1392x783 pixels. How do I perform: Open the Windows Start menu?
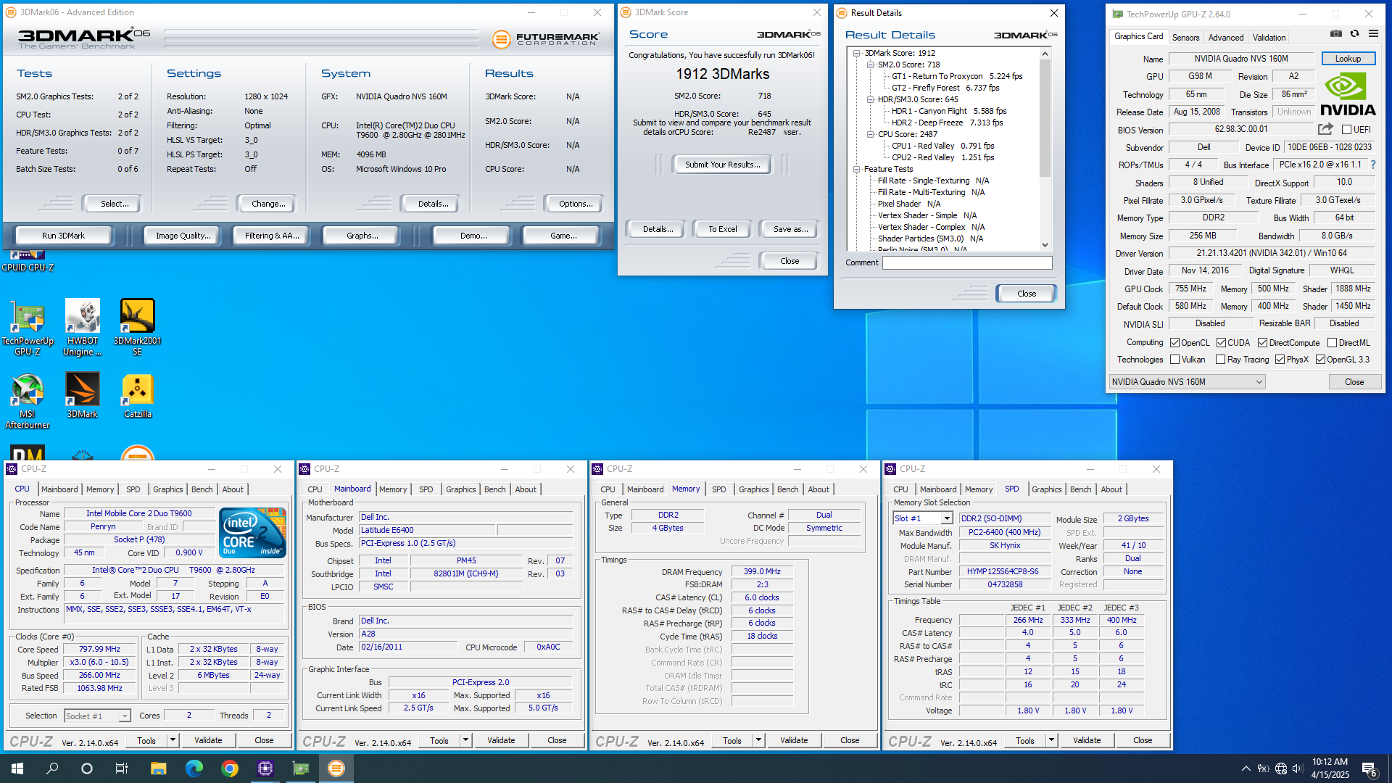point(17,768)
